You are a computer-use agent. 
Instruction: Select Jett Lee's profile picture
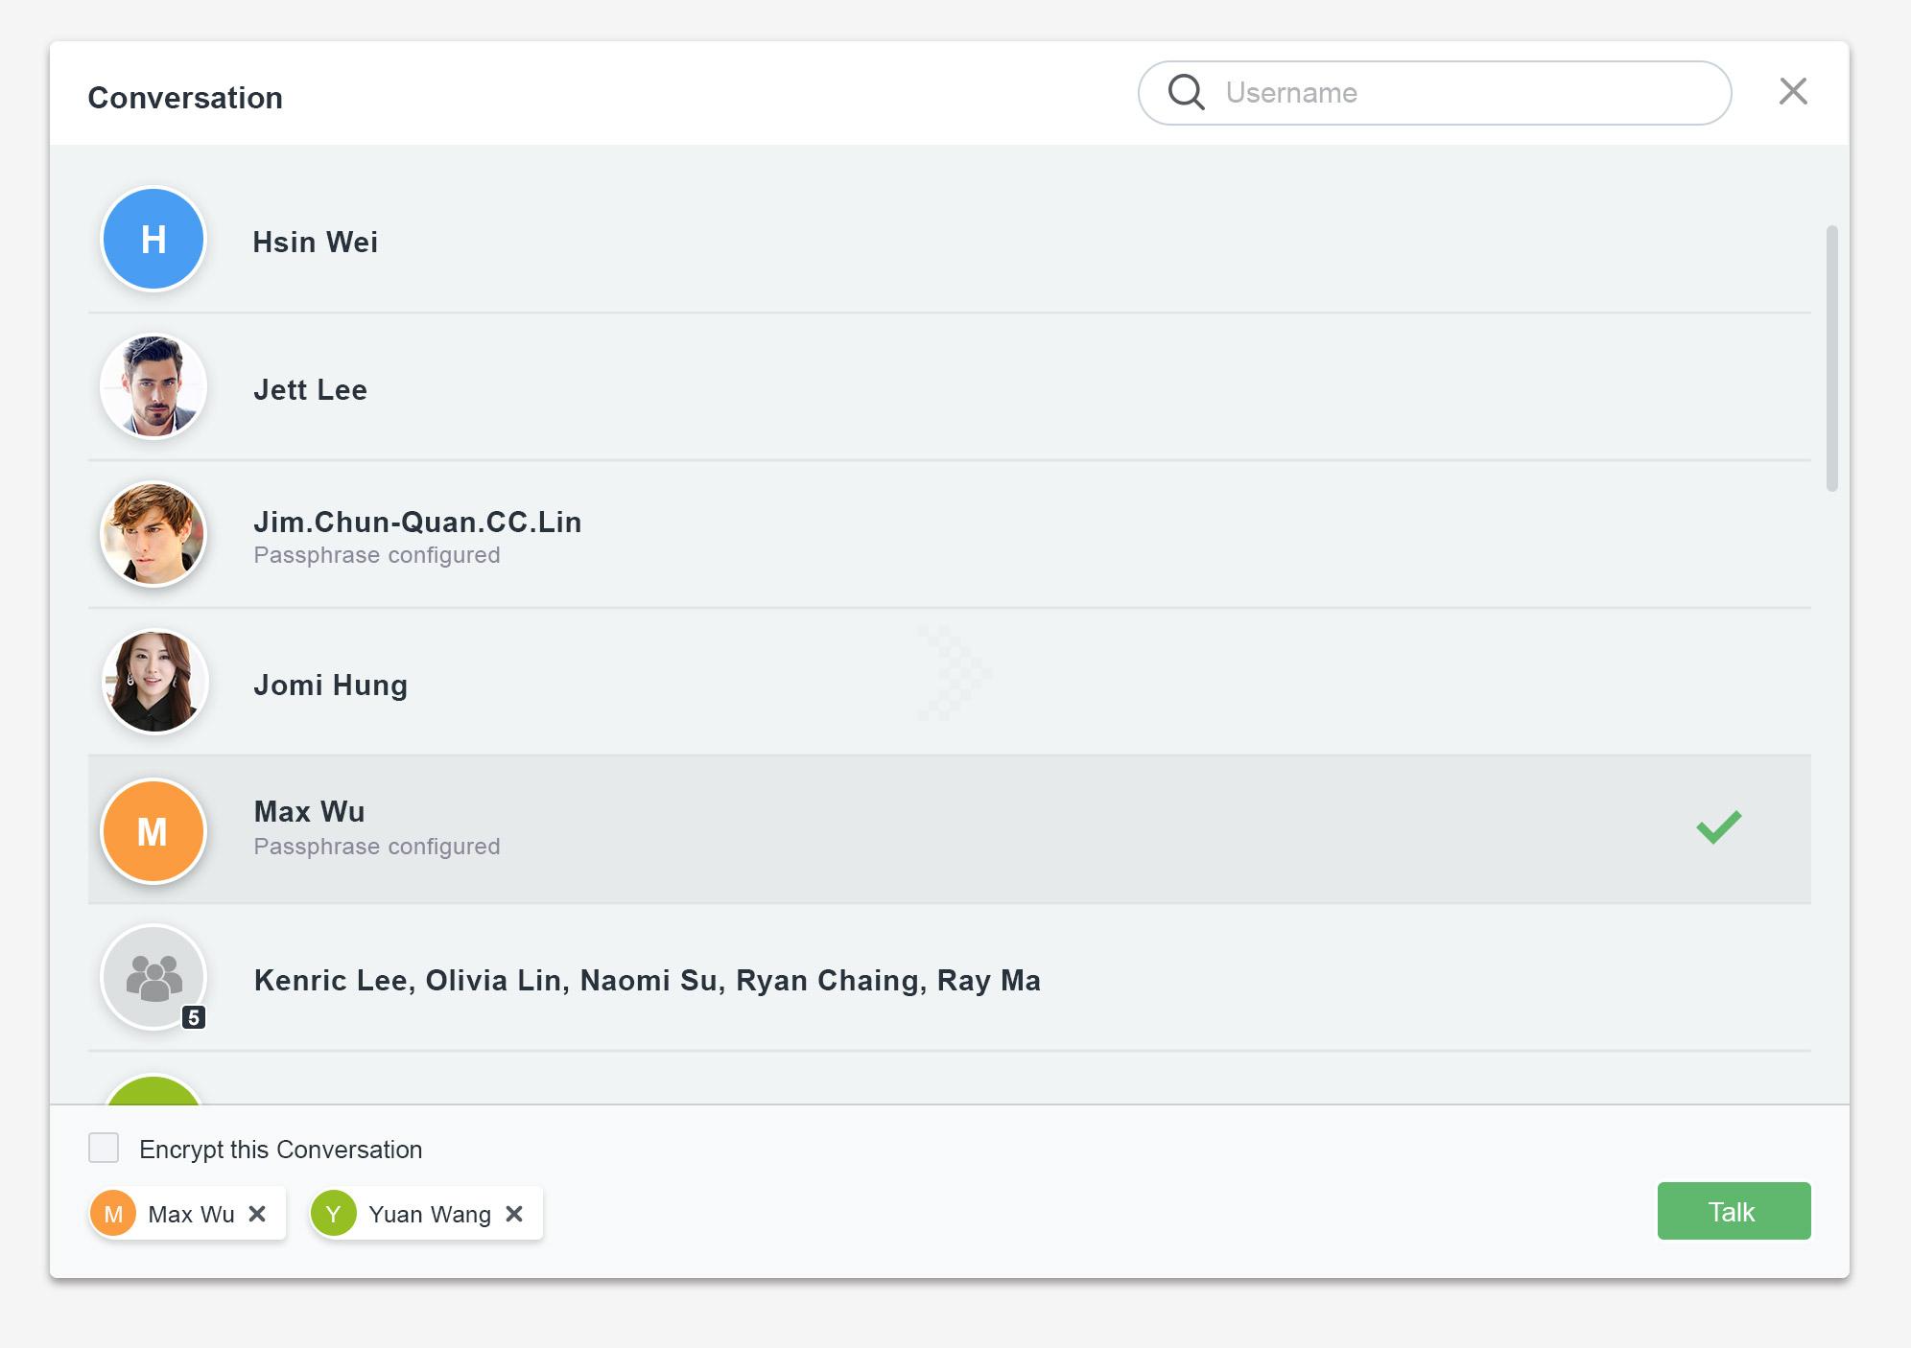click(x=153, y=387)
